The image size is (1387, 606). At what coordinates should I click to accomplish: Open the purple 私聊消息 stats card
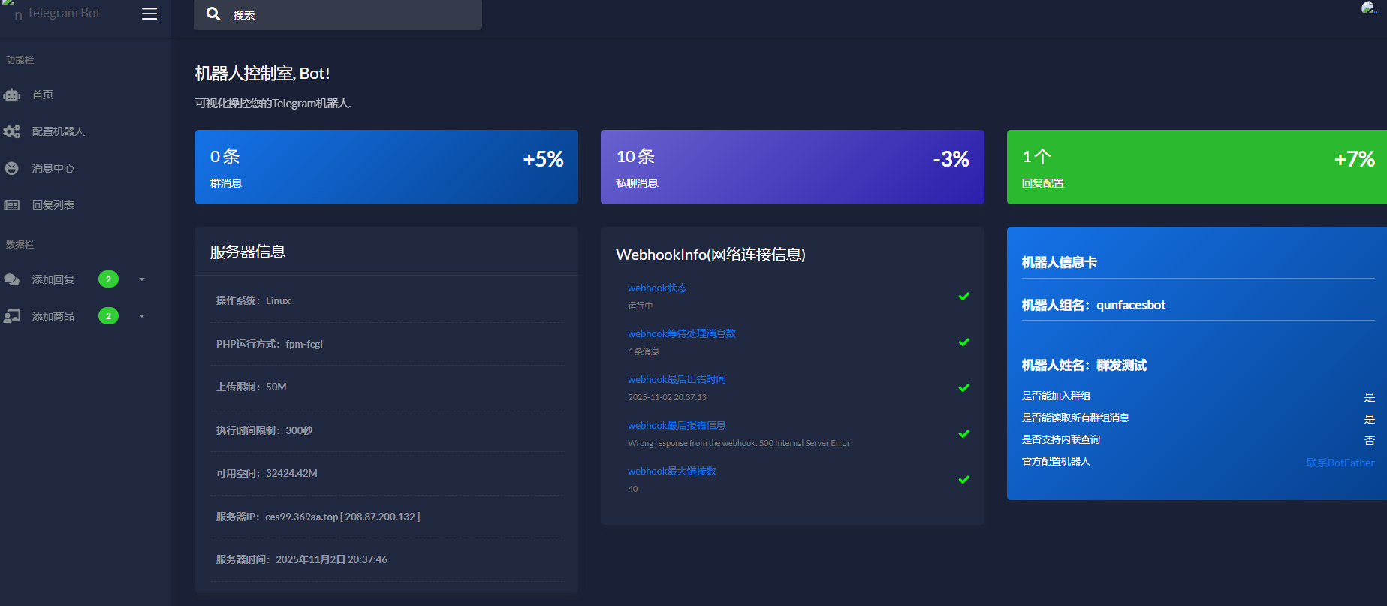(792, 167)
